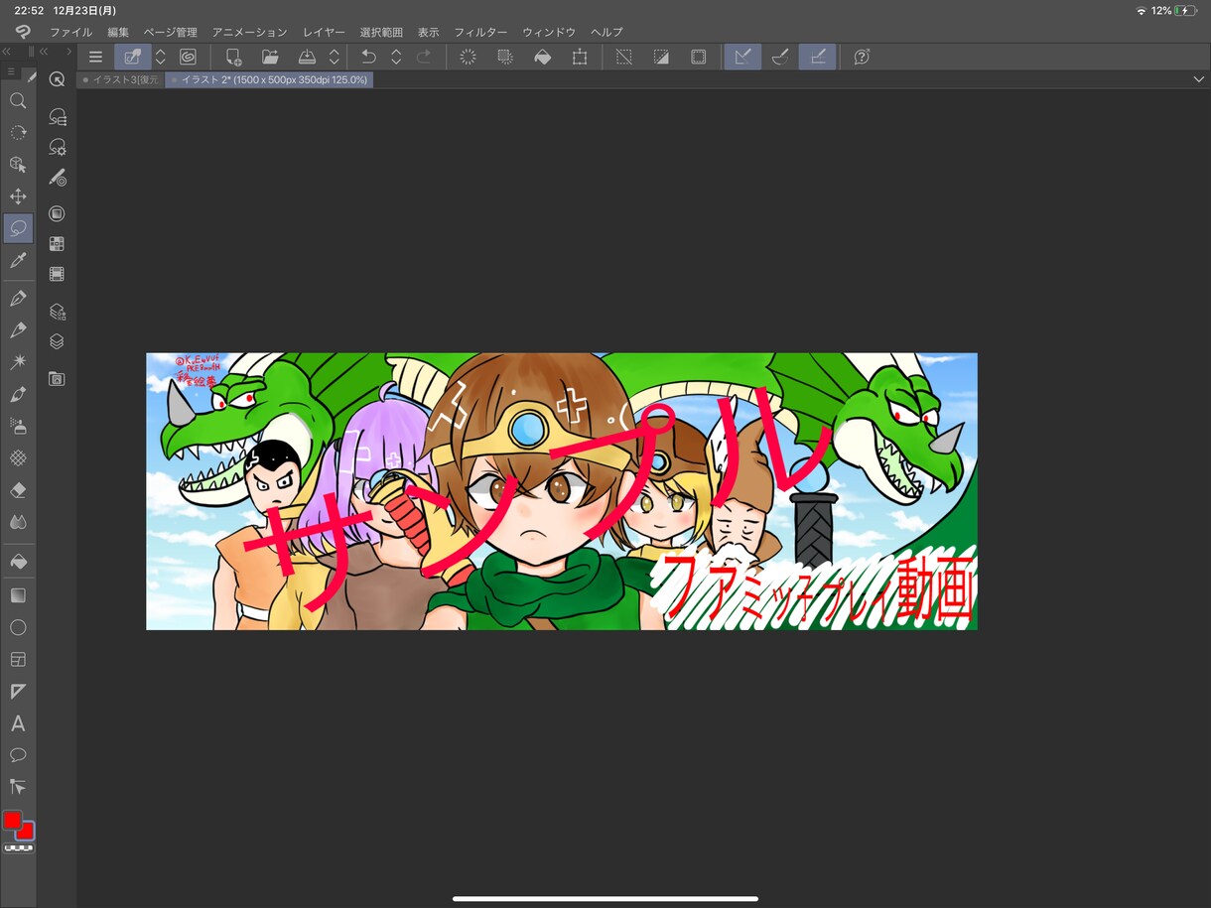
Task: Select the Correct line tool
Action: pos(18,787)
